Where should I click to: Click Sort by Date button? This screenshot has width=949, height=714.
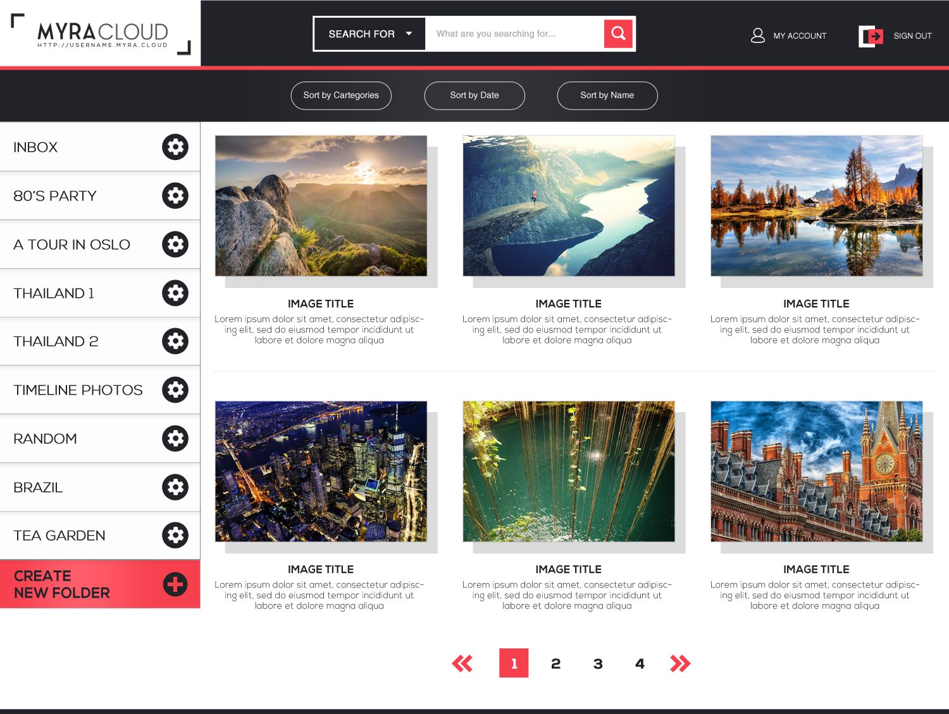[475, 95]
